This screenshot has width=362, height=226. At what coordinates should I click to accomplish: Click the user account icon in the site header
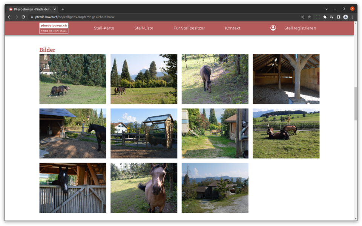coord(273,28)
